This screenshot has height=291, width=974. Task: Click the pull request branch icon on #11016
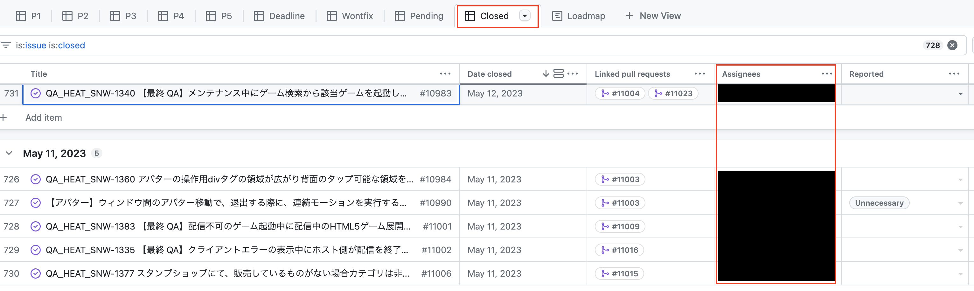606,250
